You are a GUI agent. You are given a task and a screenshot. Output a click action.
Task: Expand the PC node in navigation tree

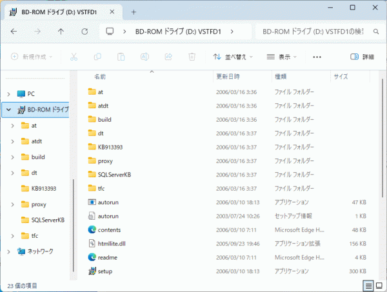point(8,94)
